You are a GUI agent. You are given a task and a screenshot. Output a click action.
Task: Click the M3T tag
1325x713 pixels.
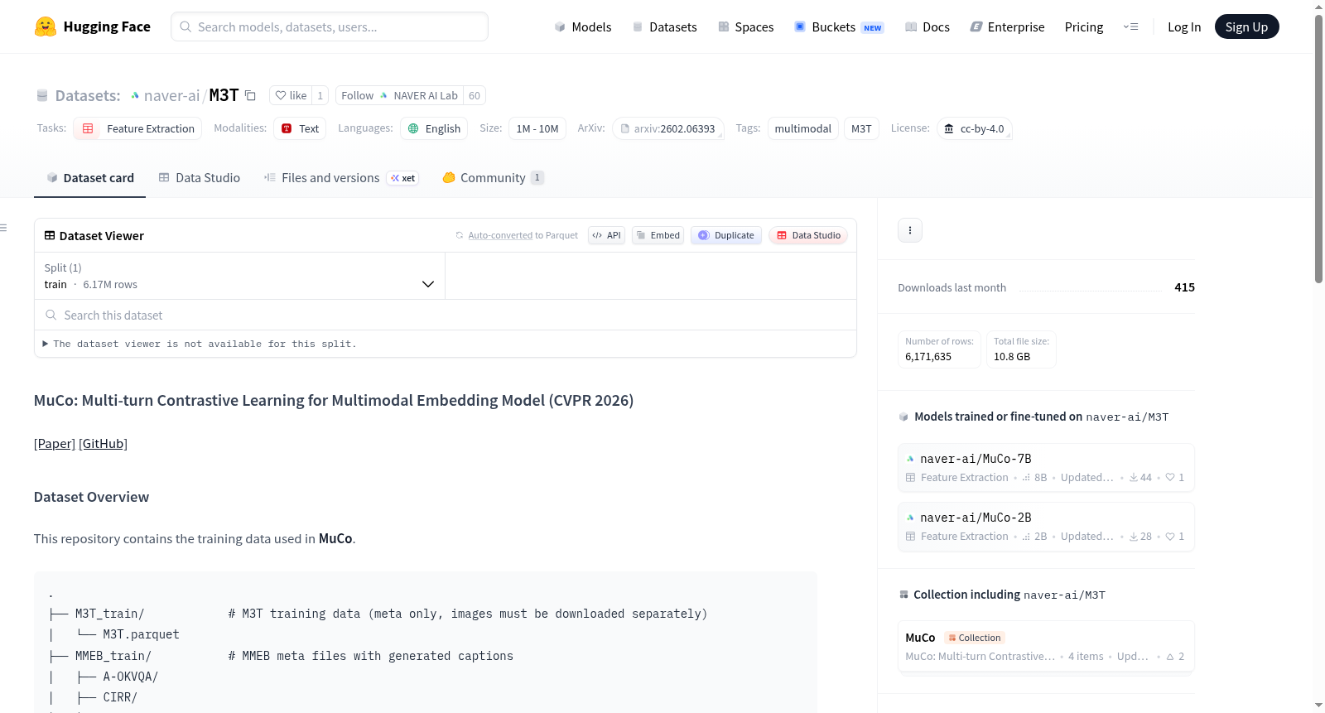(861, 128)
